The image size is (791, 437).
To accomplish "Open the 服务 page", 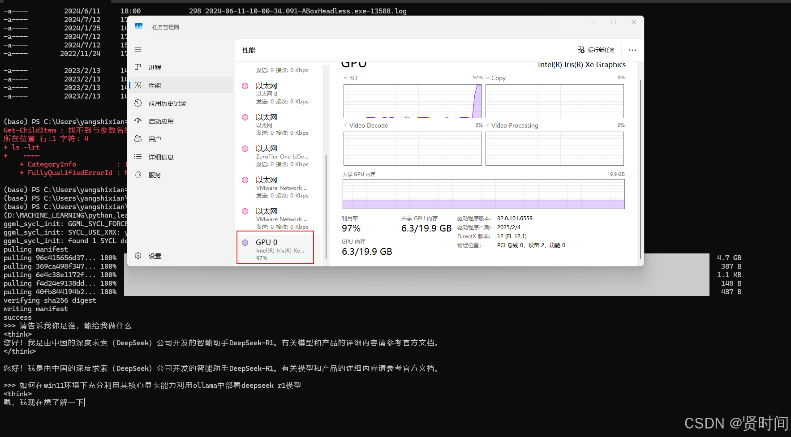I will pos(181,175).
